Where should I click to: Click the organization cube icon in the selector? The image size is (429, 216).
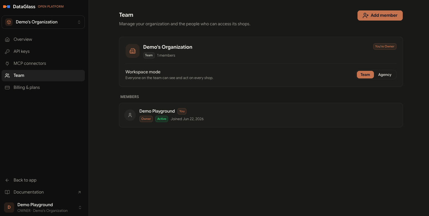pos(9,22)
